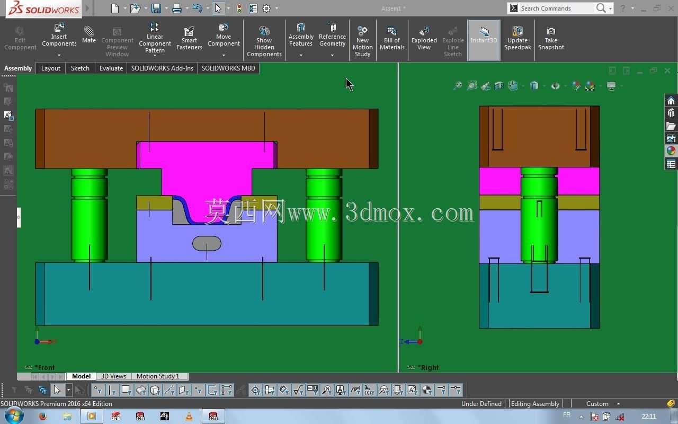Open the SOLIDWORKS Add-Ins tab
678x424 pixels.
pos(162,68)
